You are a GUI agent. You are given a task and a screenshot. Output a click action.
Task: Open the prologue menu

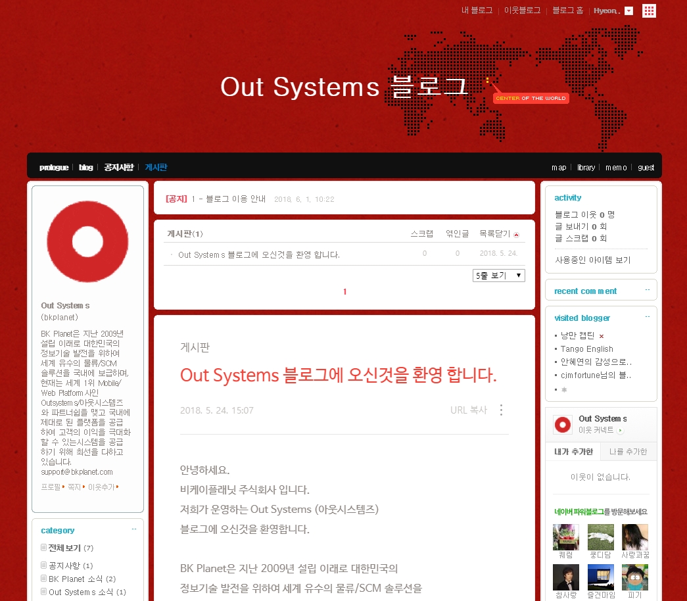54,168
